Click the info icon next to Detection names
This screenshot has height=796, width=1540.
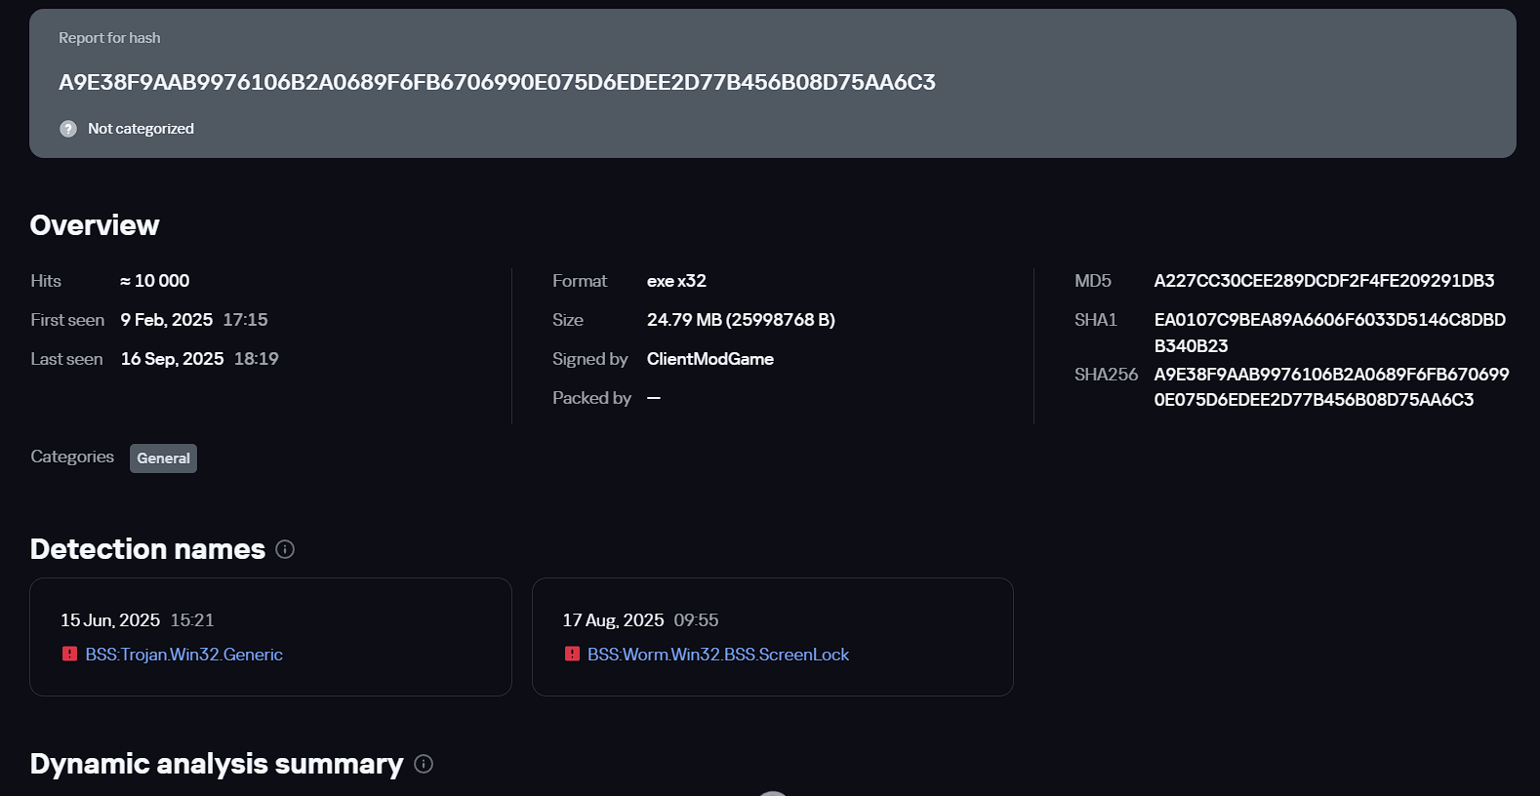[x=285, y=549]
